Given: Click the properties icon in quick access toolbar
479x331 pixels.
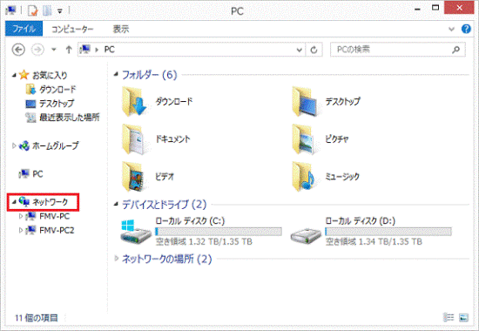Looking at the screenshot, I should click(x=32, y=10).
